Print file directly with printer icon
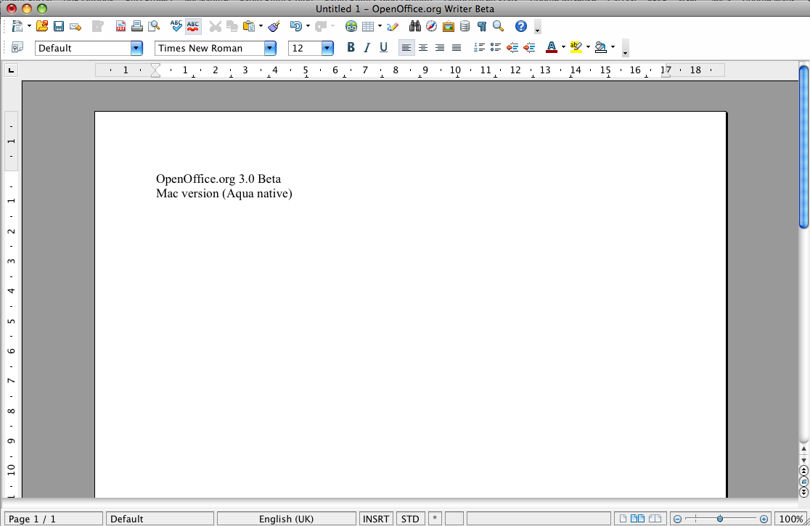Viewport: 810px width, 526px height. pyautogui.click(x=137, y=26)
